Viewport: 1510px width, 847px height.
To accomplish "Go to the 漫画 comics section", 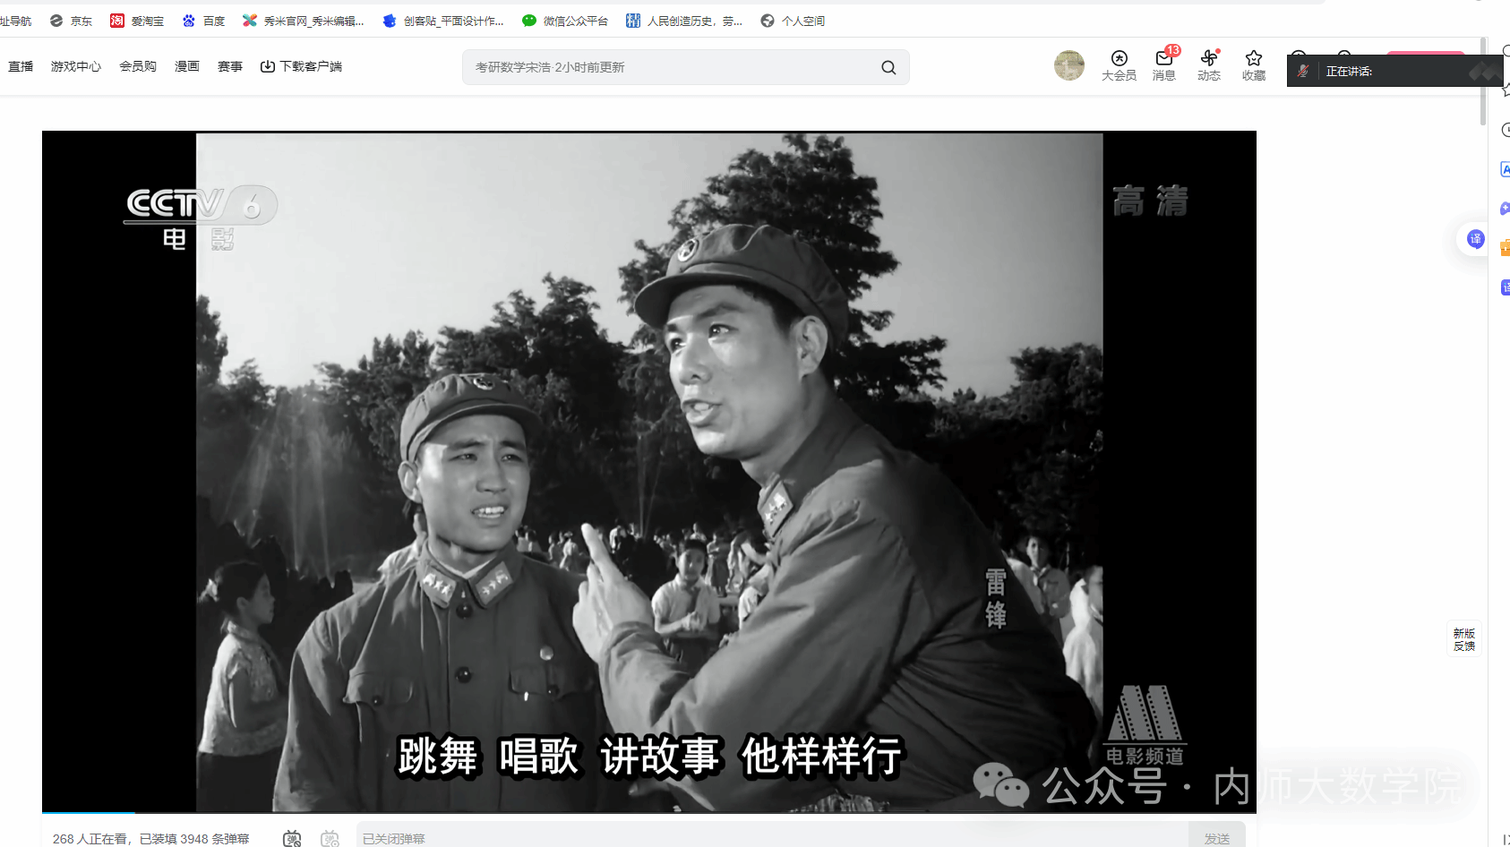I will pyautogui.click(x=187, y=66).
